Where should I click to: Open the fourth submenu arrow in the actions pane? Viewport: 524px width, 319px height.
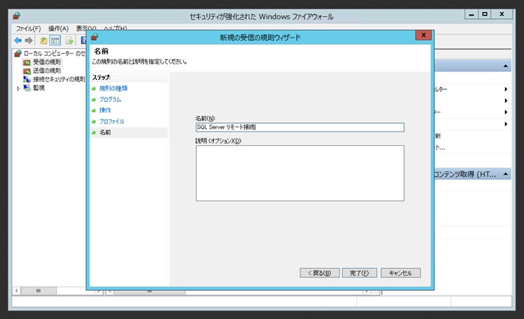pos(506,124)
